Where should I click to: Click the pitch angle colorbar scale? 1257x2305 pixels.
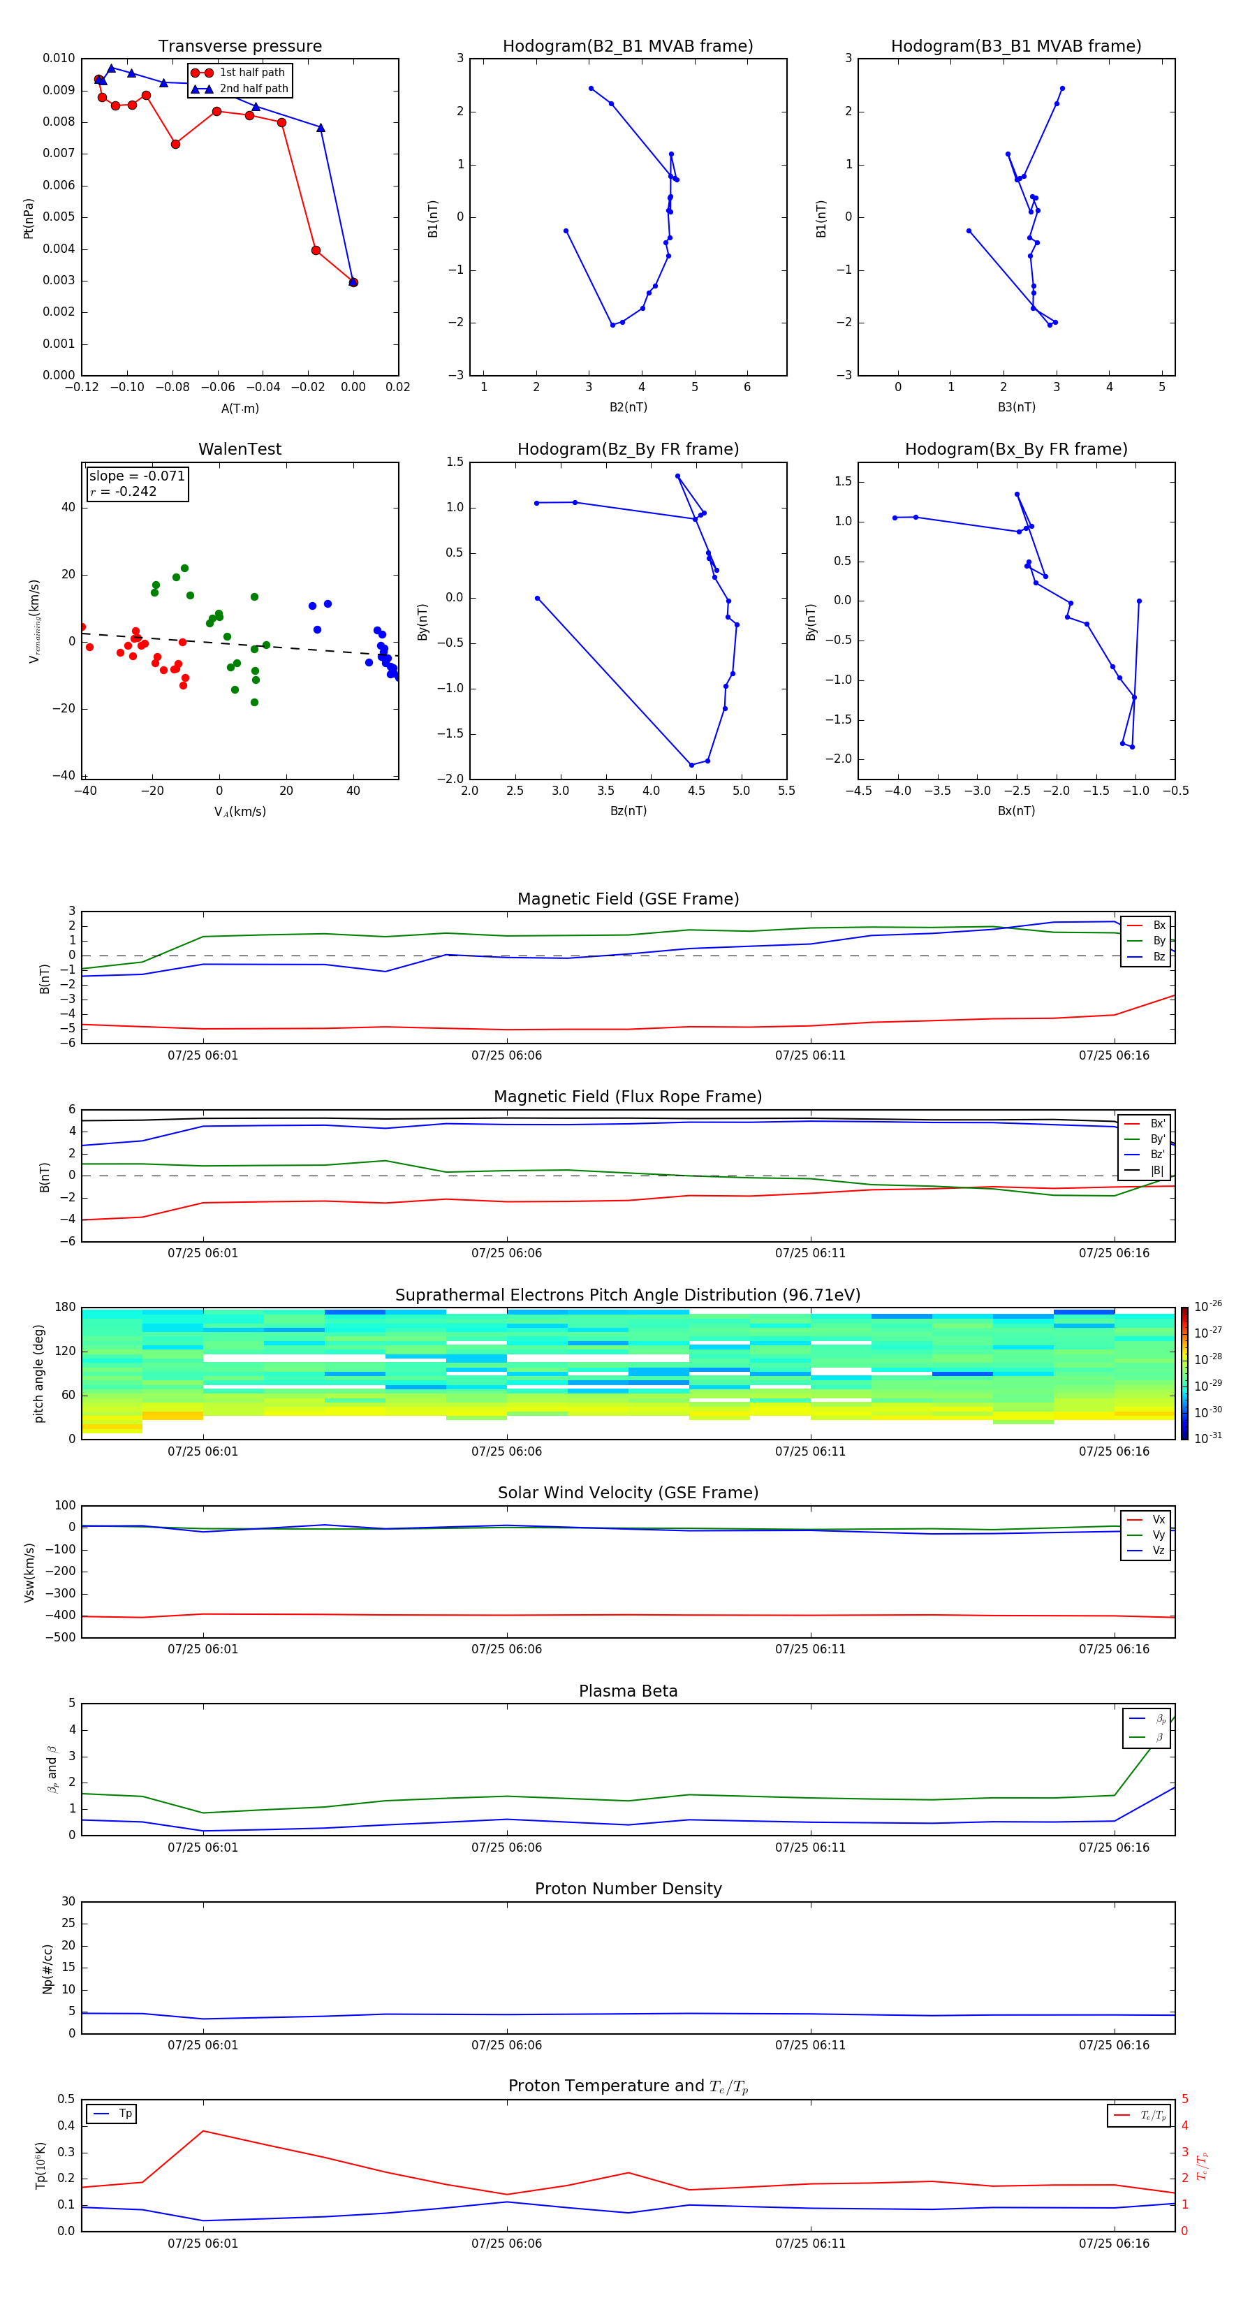tap(1184, 1373)
